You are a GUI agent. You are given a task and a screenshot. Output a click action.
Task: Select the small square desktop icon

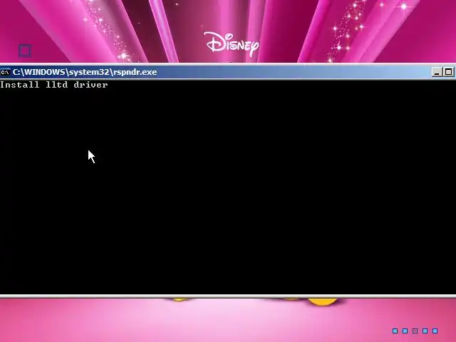coord(25,51)
